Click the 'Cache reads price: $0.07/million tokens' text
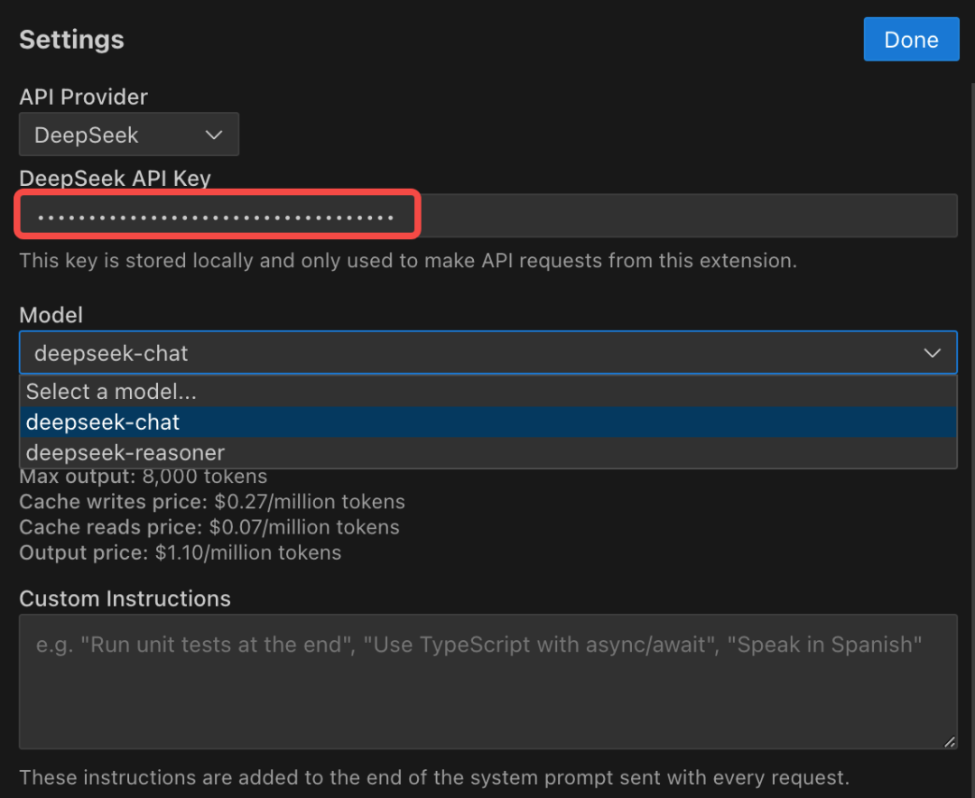Image resolution: width=975 pixels, height=798 pixels. tap(209, 527)
